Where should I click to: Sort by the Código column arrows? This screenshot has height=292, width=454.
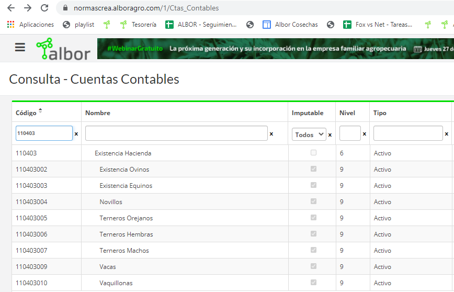(x=40, y=110)
